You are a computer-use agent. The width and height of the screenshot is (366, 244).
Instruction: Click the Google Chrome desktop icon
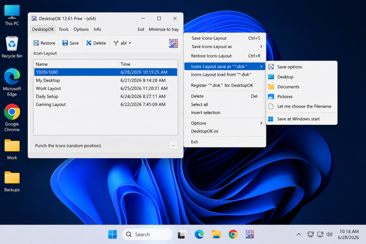click(12, 118)
